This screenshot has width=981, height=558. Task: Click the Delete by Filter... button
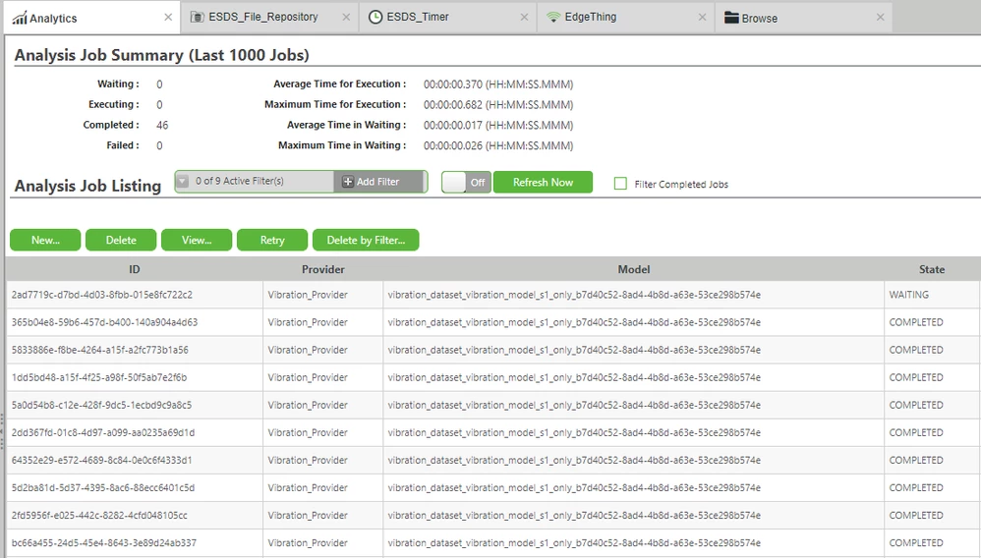(366, 240)
